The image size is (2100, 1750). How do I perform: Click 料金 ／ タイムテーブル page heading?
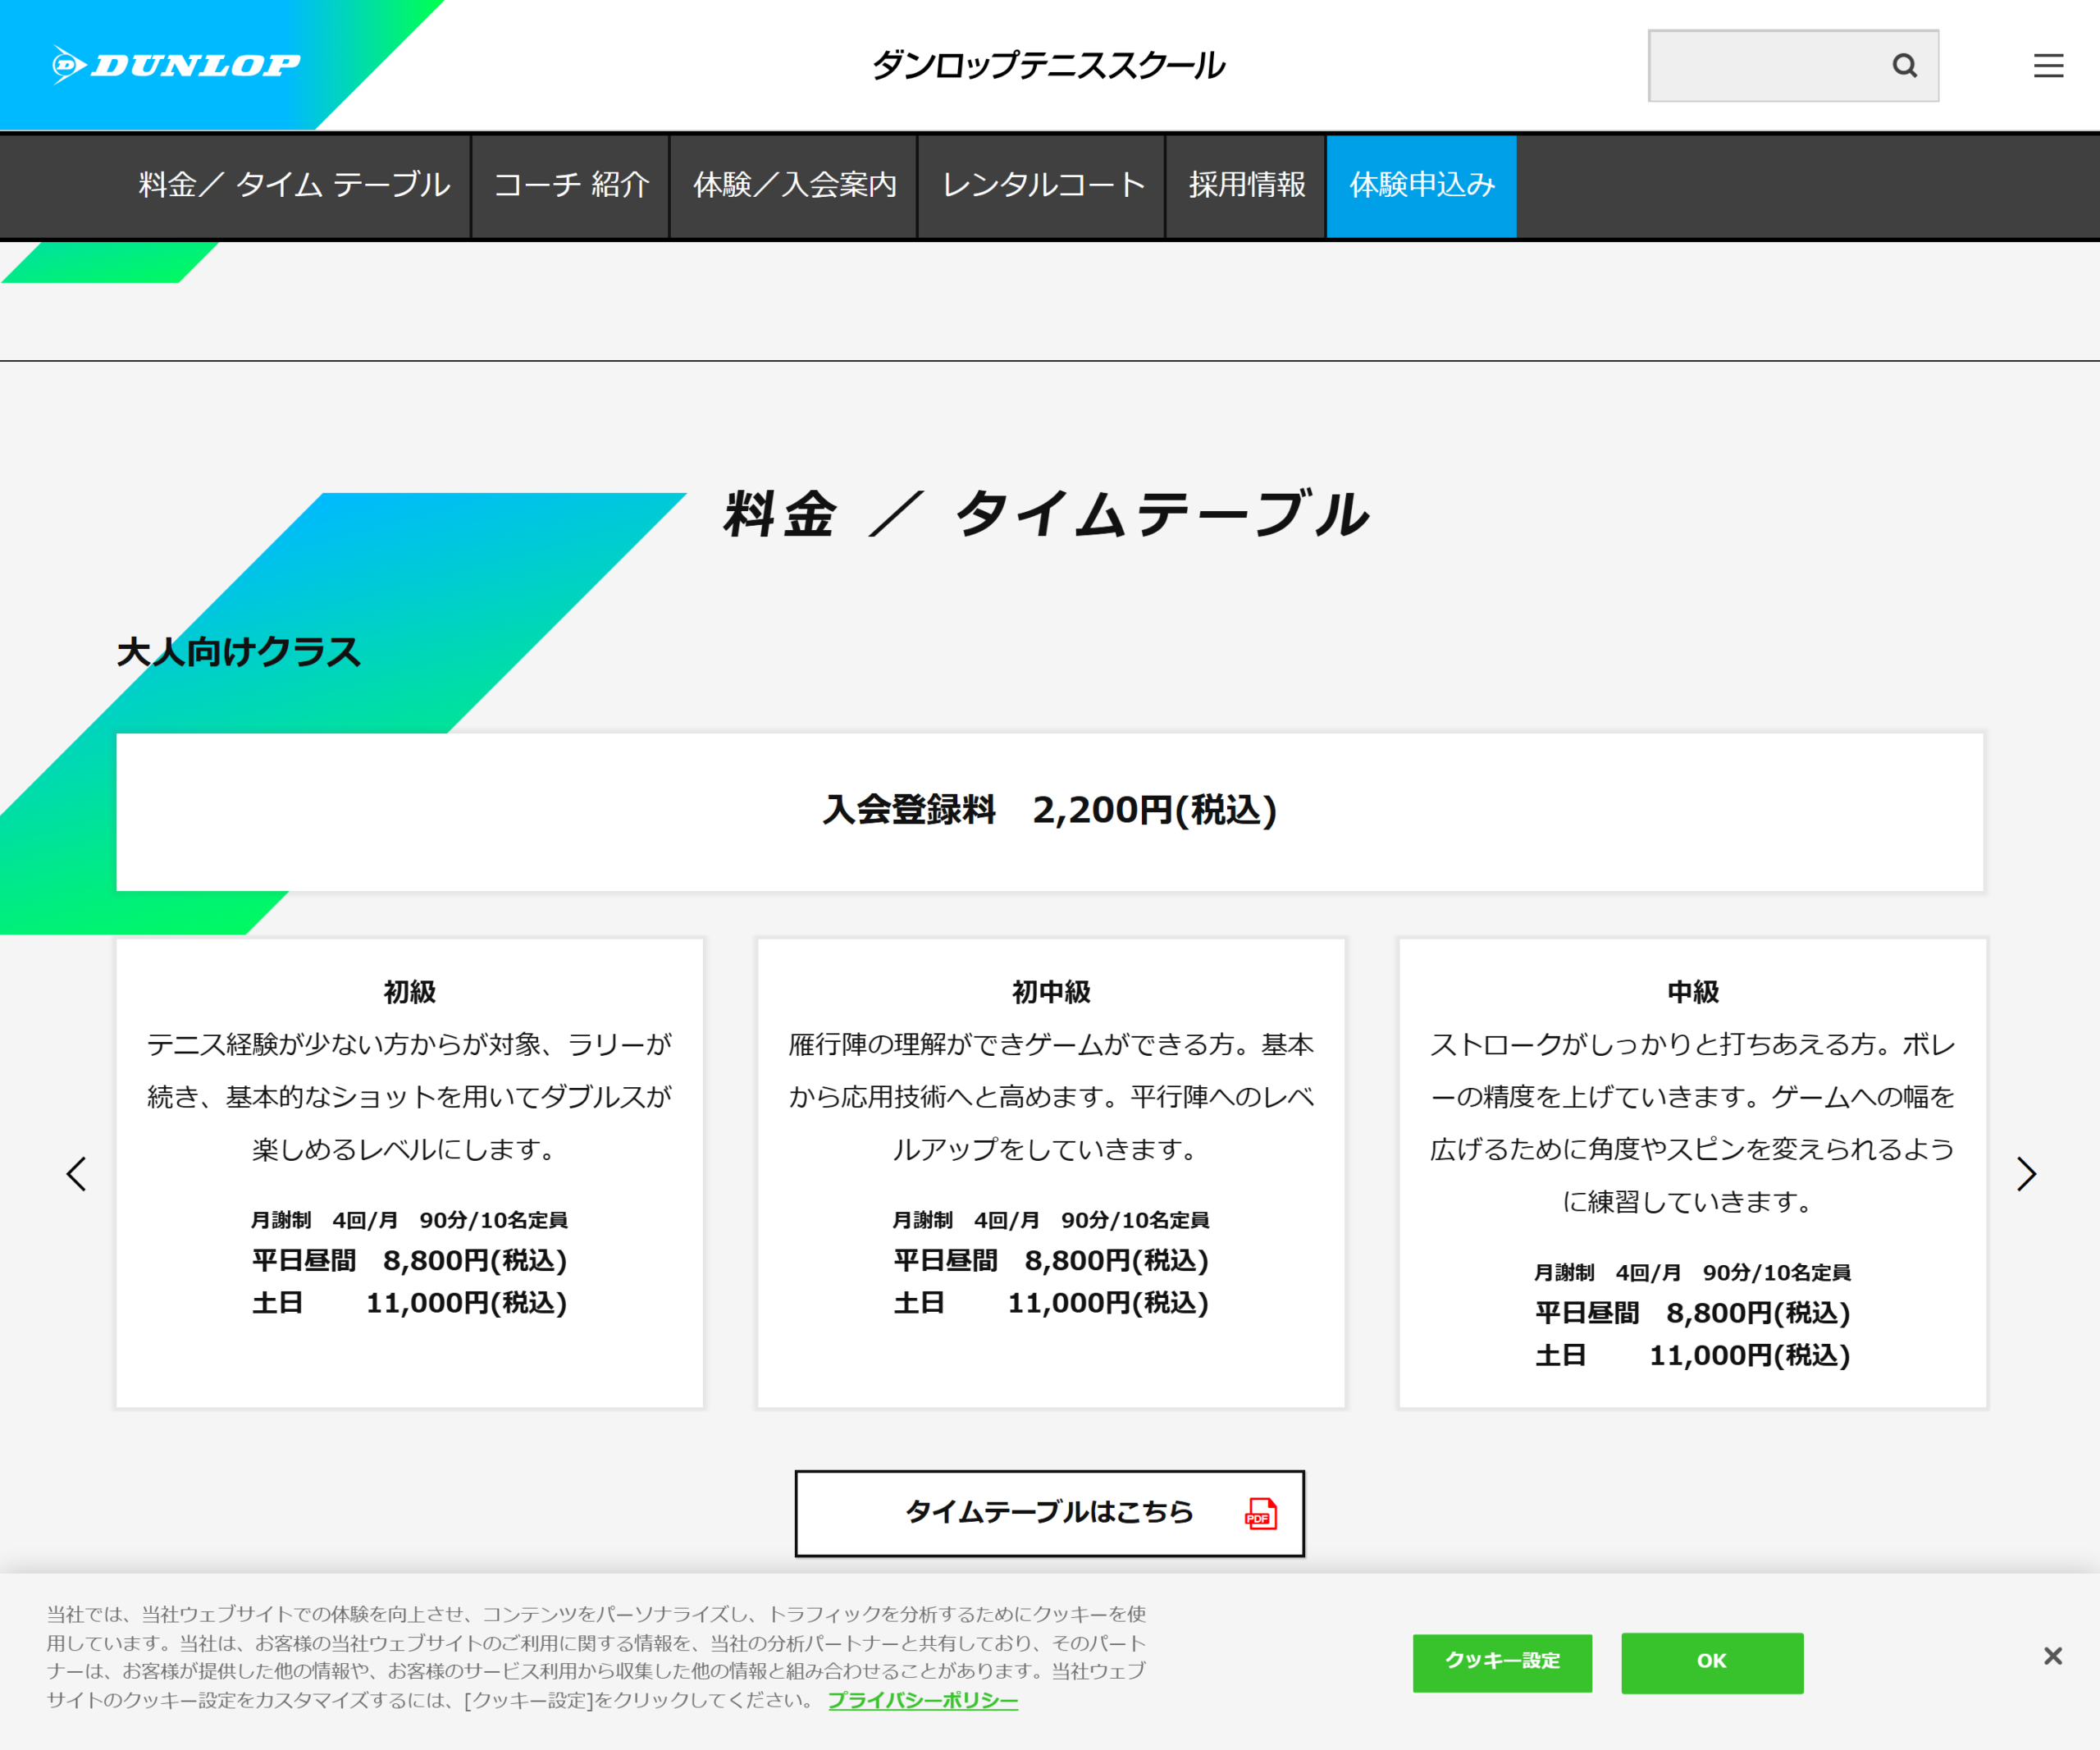click(x=1046, y=515)
